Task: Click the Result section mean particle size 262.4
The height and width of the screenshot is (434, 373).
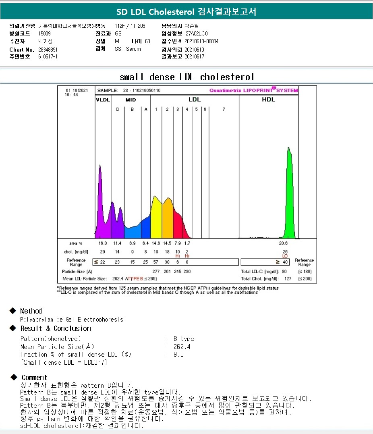Action: [x=182, y=347]
